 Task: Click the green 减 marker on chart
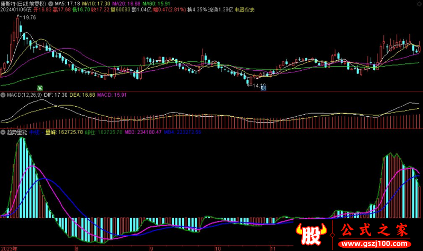[x=40, y=88]
